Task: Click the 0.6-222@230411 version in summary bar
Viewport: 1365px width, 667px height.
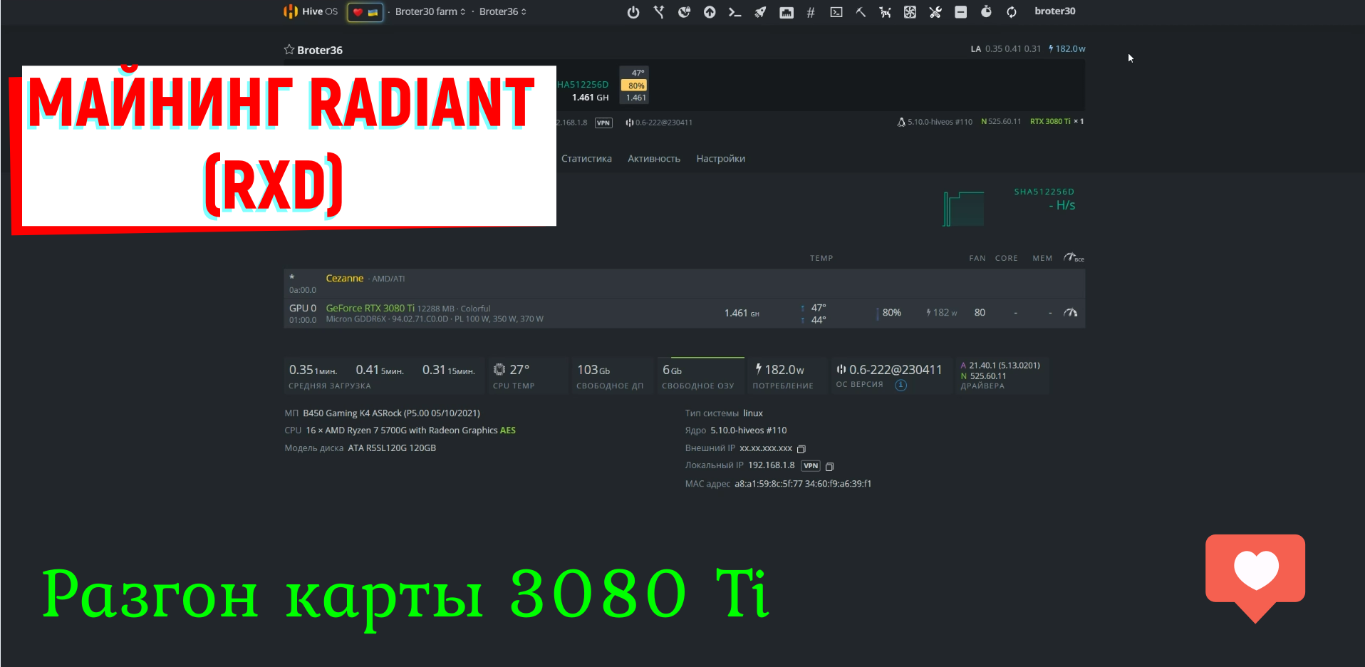Action: [x=659, y=123]
